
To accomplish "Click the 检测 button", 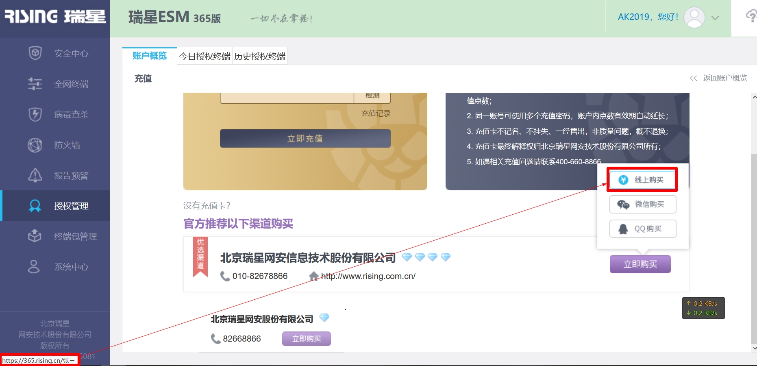I will pyautogui.click(x=372, y=97).
